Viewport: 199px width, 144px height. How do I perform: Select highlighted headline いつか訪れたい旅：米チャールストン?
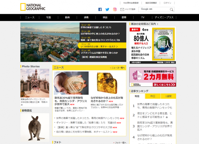click(99, 46)
